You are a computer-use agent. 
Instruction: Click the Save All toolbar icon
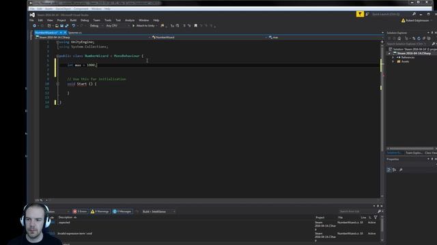tap(67, 26)
